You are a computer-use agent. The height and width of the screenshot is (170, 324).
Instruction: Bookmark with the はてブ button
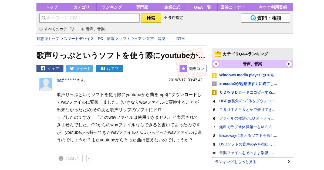[x=109, y=69]
